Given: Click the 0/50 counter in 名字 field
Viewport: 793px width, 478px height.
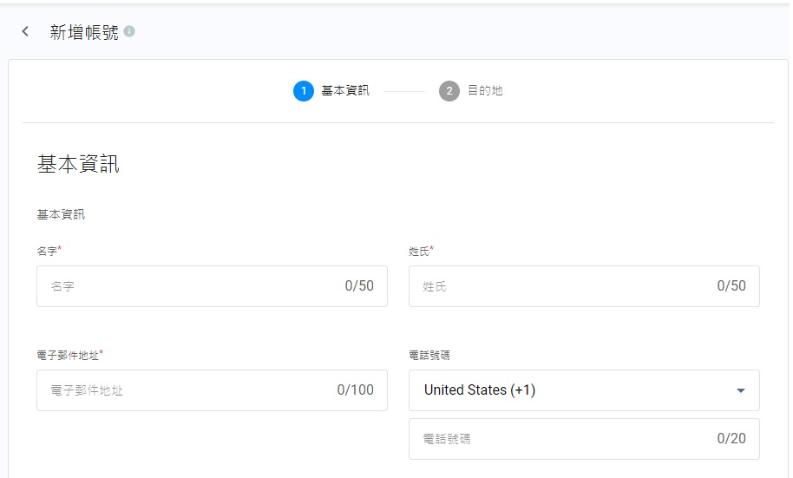Looking at the screenshot, I should [x=359, y=286].
